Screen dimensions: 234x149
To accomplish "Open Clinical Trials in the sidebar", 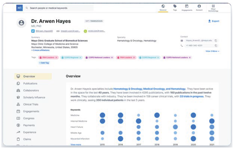I will point(31,104).
